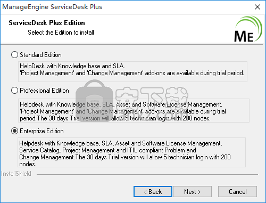Click the Professional Edition description text
266x203 pixels.
coord(134,111)
